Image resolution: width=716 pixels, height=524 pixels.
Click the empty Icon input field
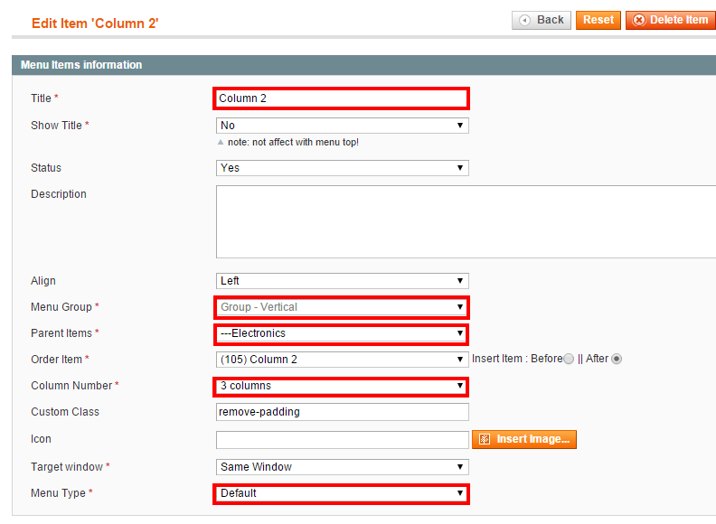click(x=342, y=440)
